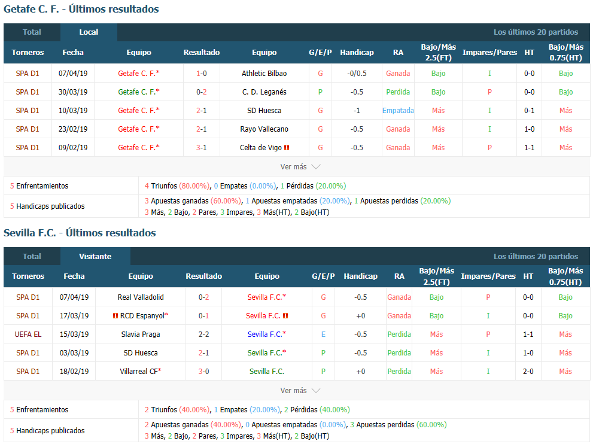Click the Handicap header in the Getafe table
This screenshot has width=596, height=444.
click(x=357, y=53)
